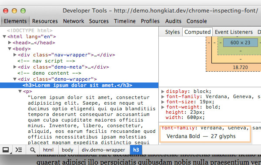Screen dimensions: 261x165
Task: Select the html breadcrumb
Action: point(48,150)
